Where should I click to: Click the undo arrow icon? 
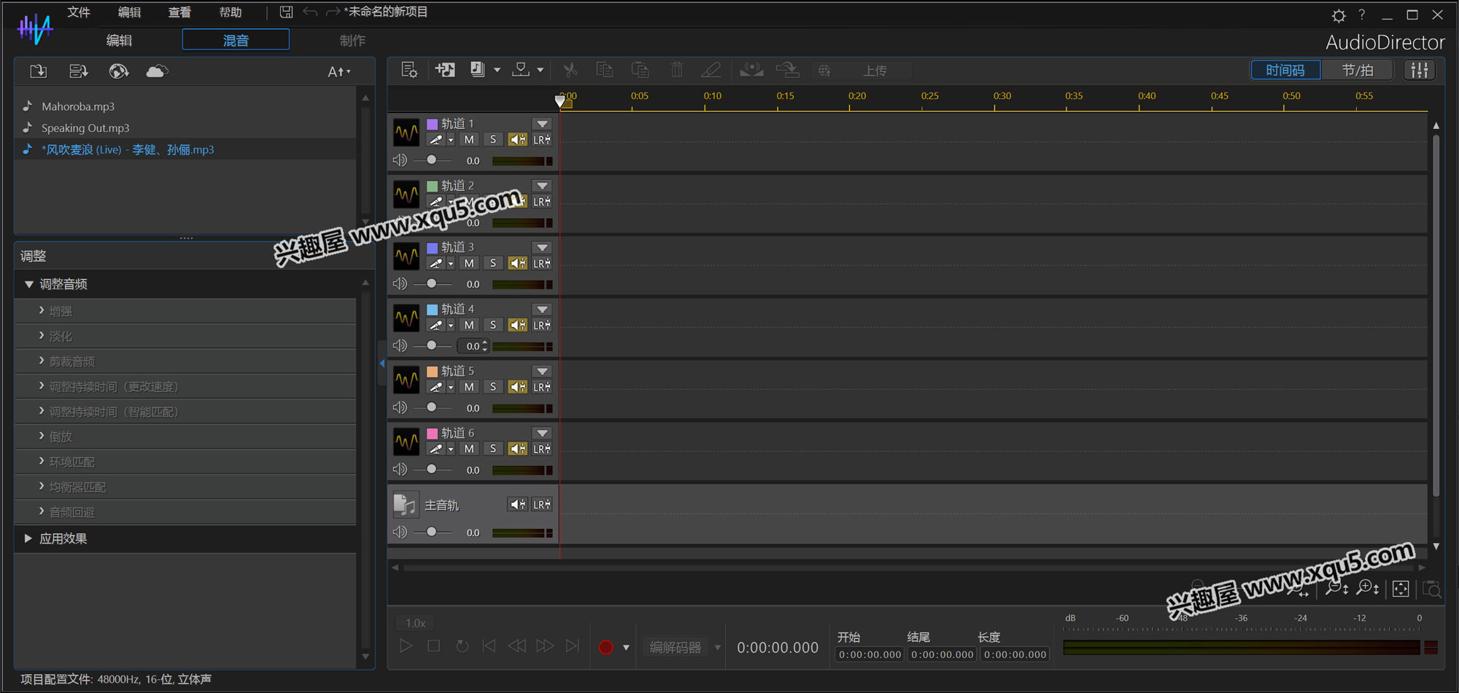(x=310, y=12)
